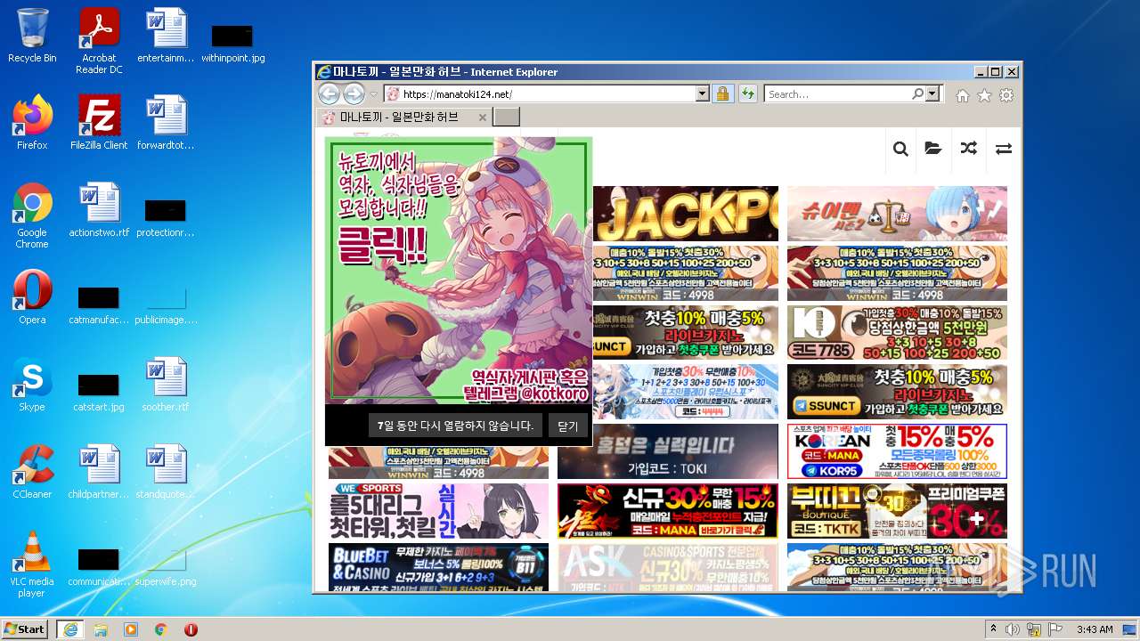Viewport: 1140px width, 641px height.
Task: Click the 닫기 button on popup
Action: pos(567,426)
